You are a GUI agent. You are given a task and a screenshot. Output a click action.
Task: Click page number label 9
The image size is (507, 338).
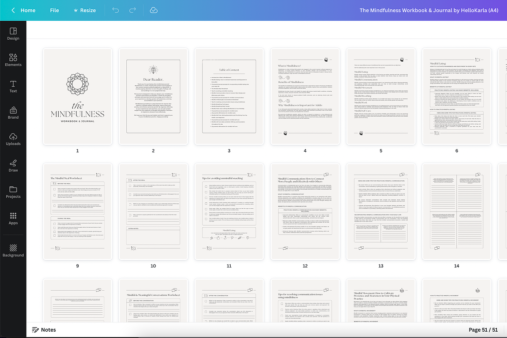pos(77,266)
